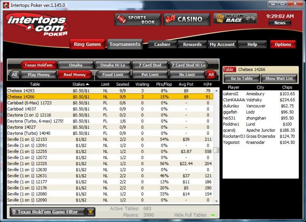Screen dimensions: 306x222
Task: Select the Seville (1 on 1) 12325 row
Action: [x=110, y=163]
